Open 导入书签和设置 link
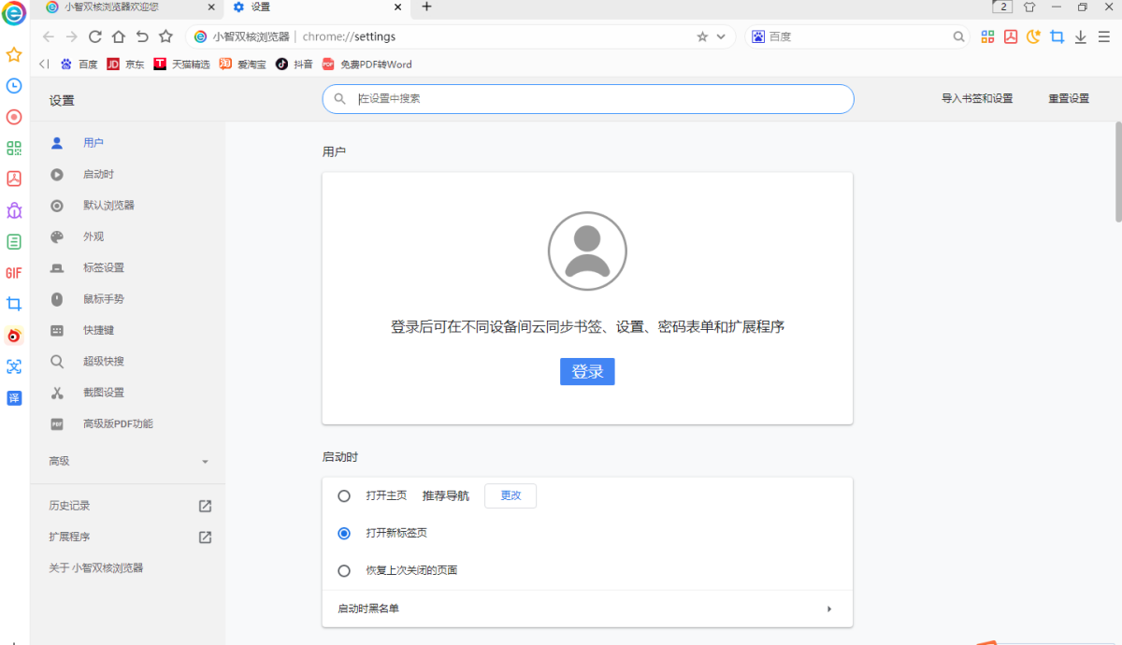The image size is (1122, 645). click(x=975, y=97)
